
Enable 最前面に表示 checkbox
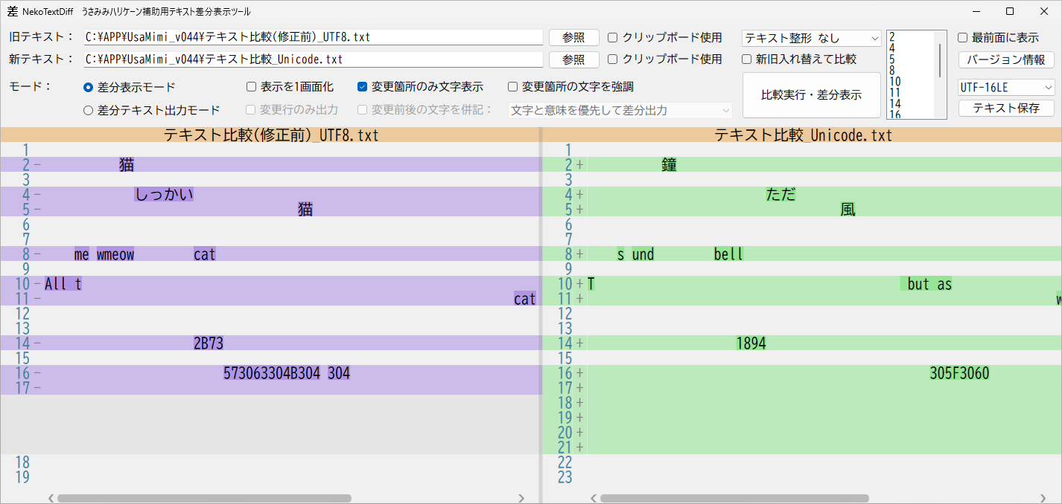point(963,38)
